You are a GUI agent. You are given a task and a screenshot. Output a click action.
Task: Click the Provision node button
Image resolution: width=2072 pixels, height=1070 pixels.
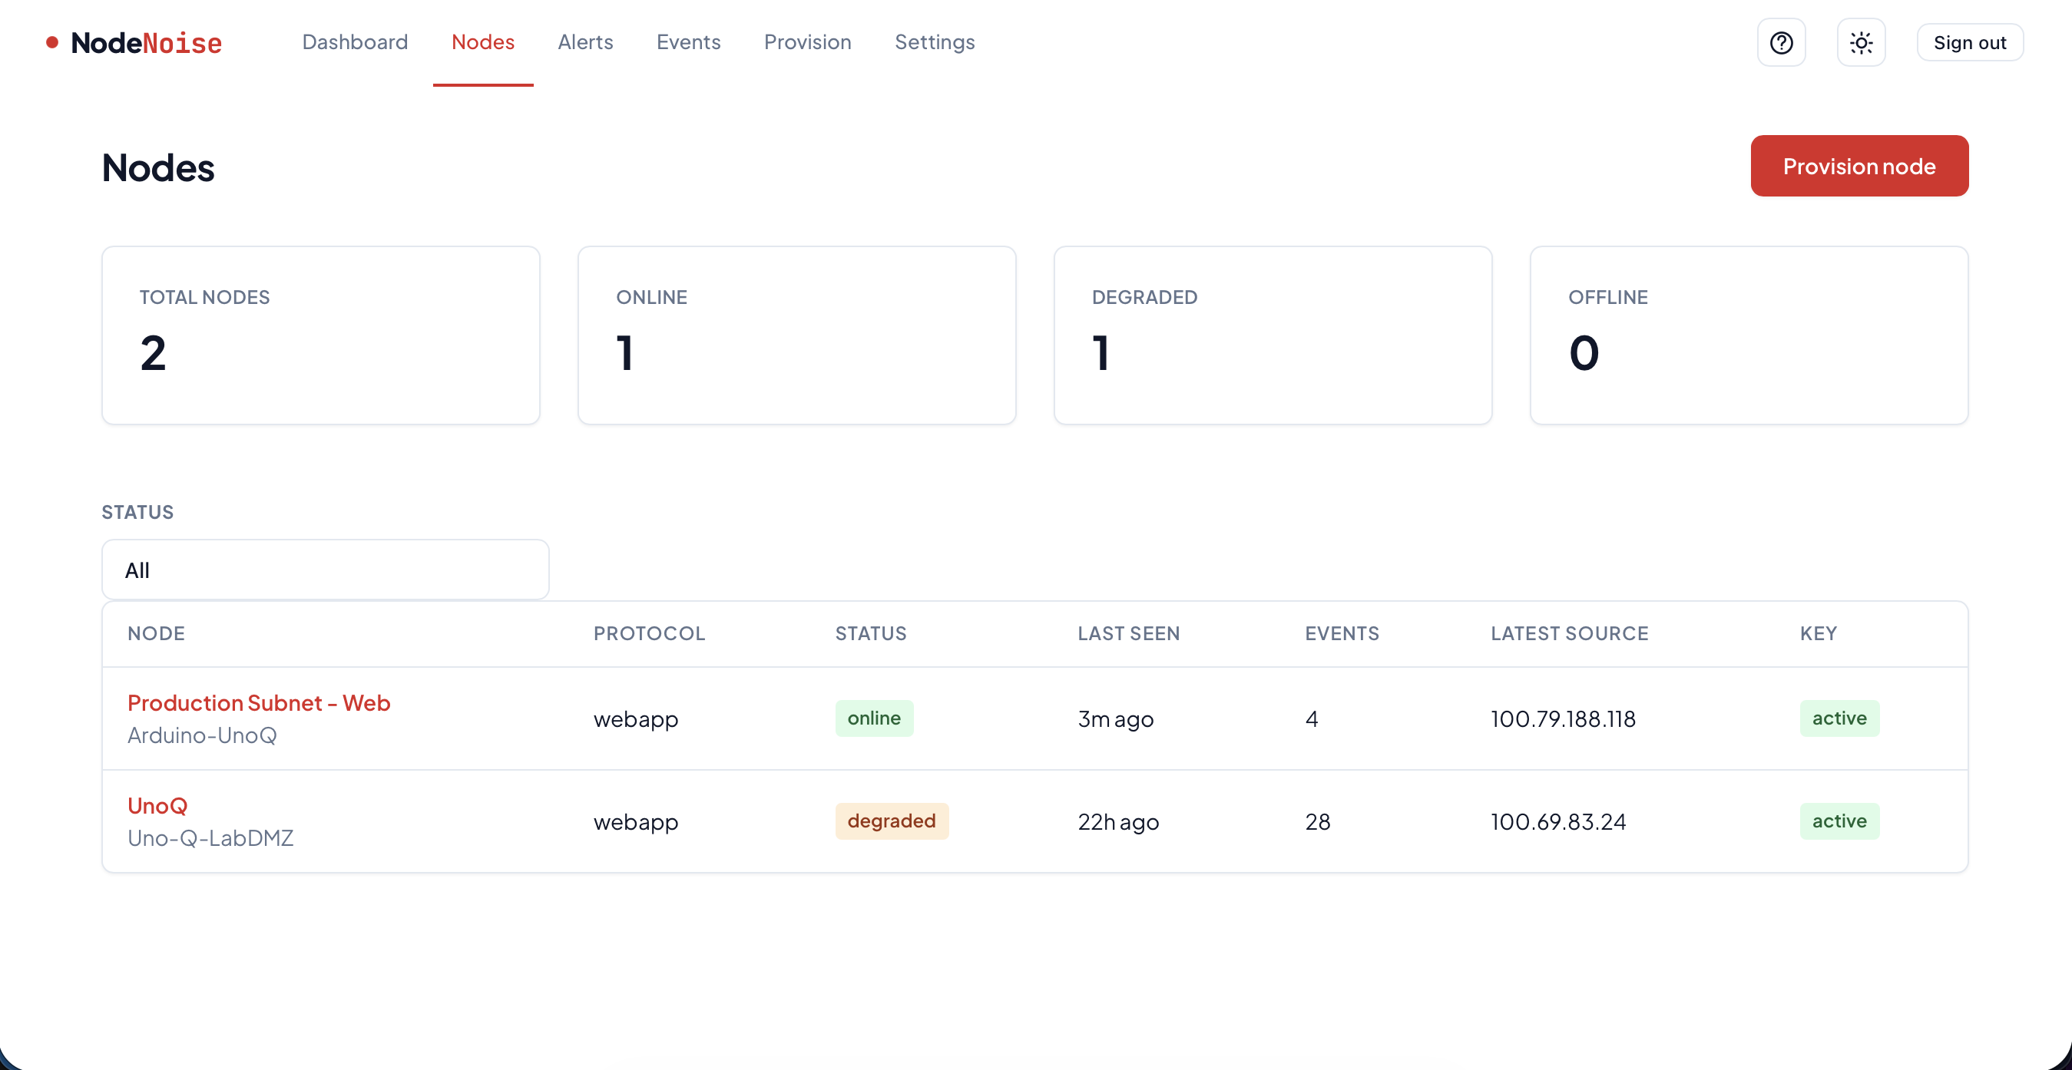(x=1859, y=166)
